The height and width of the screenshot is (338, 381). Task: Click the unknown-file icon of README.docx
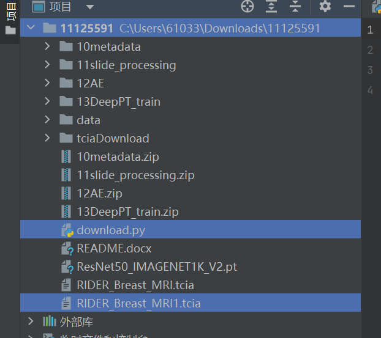67,249
